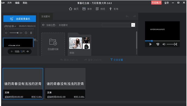The width and height of the screenshot is (187, 106).
Task: Play the preview video
Action: coord(150,44)
